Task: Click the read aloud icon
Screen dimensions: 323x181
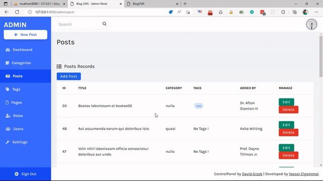Action: [179, 12]
